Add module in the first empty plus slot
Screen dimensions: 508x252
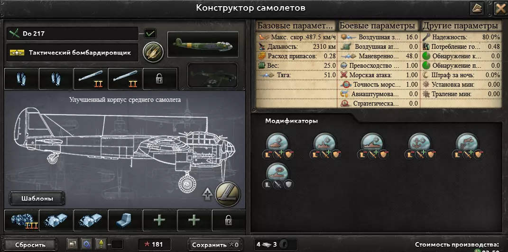[x=159, y=220]
